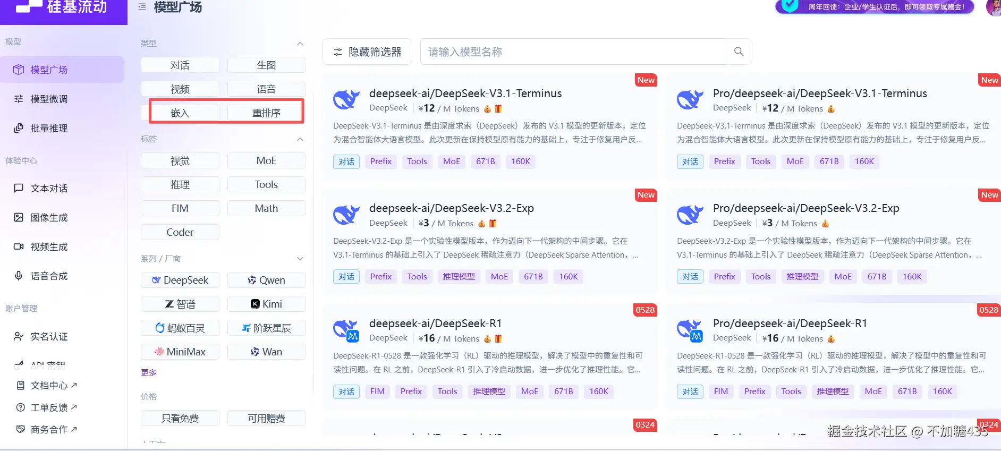
Task: Toggle the FIM tag filter button
Action: 180,208
